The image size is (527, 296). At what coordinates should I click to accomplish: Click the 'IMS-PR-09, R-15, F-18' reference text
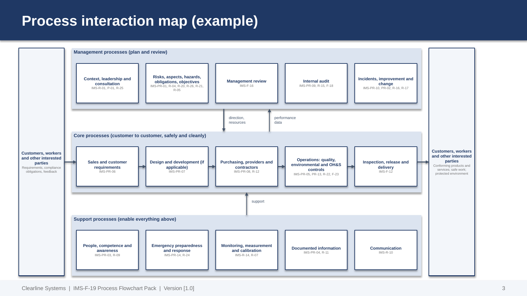click(316, 86)
